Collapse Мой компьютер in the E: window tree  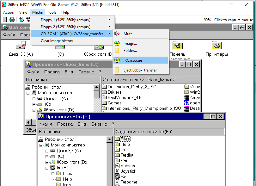coord(41,145)
